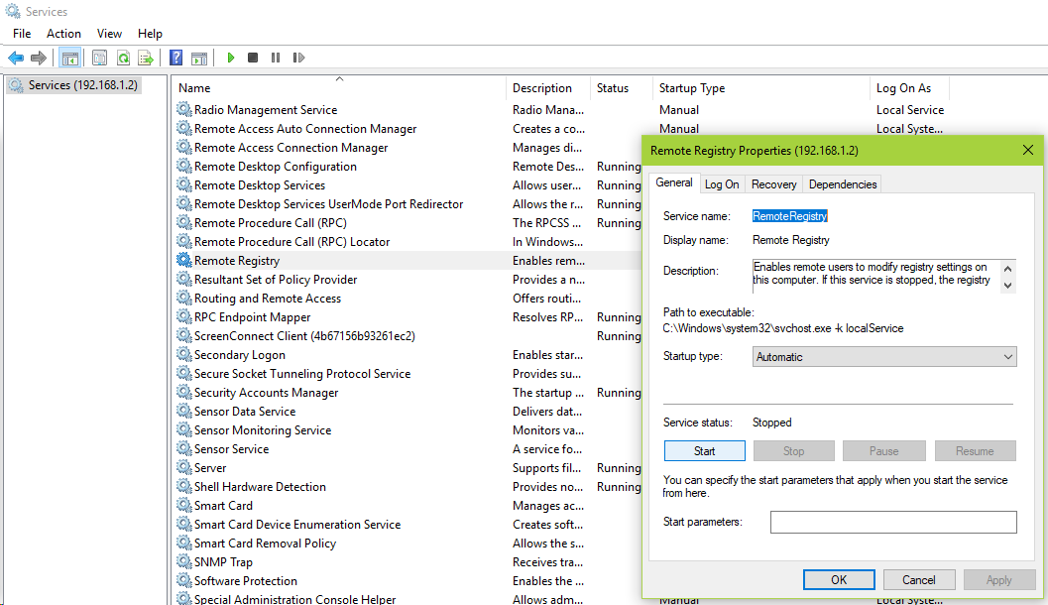Click the Pause Service icon
Screen dimensions: 1048x605
click(276, 57)
